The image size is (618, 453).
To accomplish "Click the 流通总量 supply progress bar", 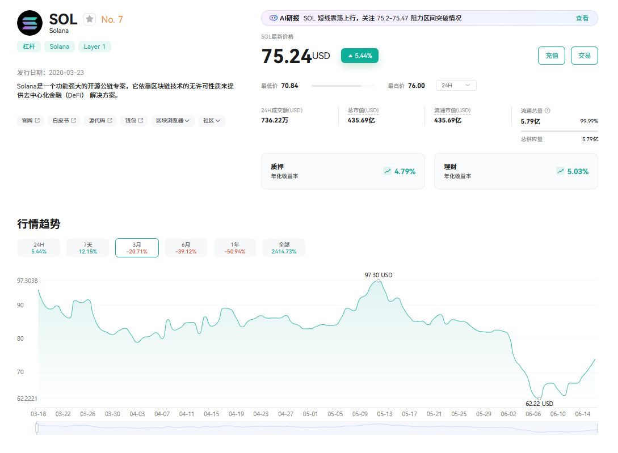I will pyautogui.click(x=560, y=131).
